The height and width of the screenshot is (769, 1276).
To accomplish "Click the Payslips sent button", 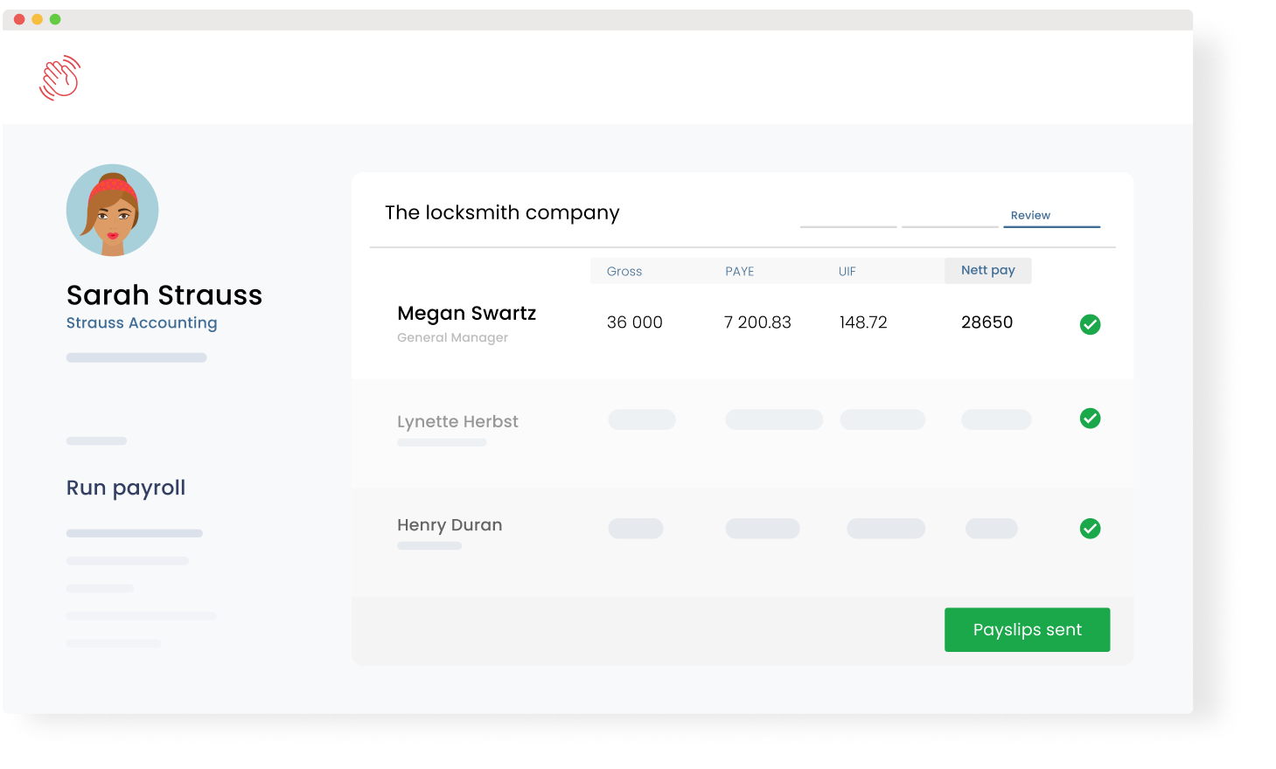I will coord(1027,629).
